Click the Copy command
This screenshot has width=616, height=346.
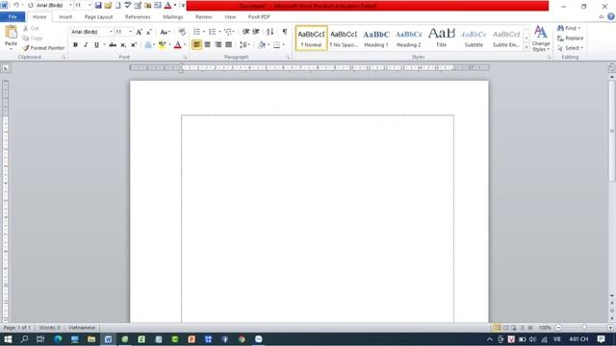(x=33, y=38)
